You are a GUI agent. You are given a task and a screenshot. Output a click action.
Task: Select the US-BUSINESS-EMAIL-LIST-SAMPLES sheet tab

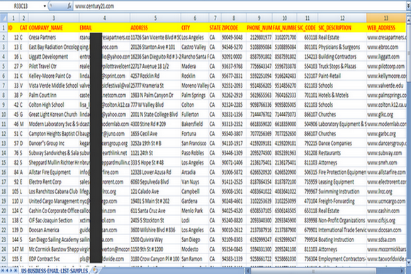(x=55, y=270)
